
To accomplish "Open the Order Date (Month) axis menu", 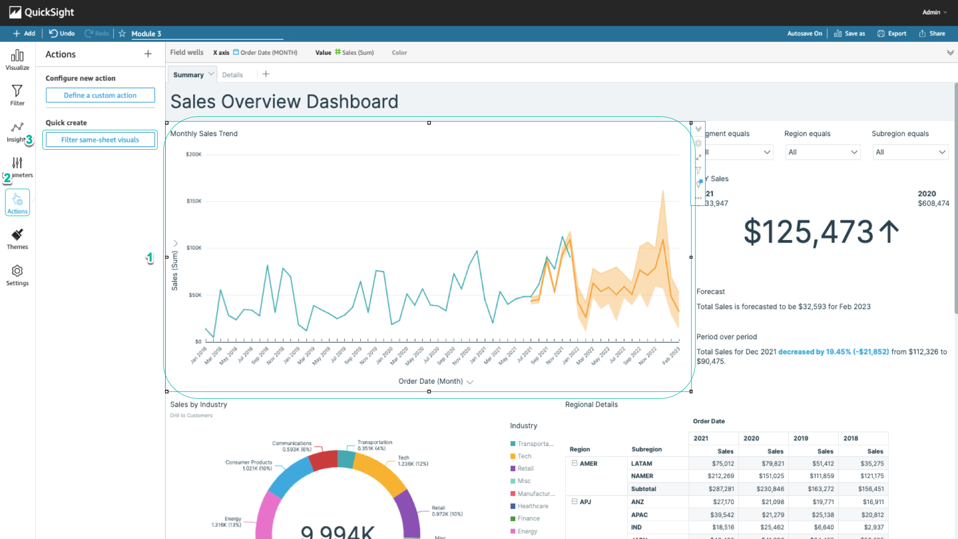I will pyautogui.click(x=470, y=382).
